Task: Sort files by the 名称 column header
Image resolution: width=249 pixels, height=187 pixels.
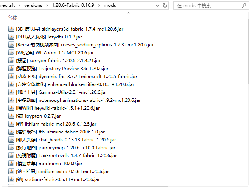Action: [x=12, y=17]
